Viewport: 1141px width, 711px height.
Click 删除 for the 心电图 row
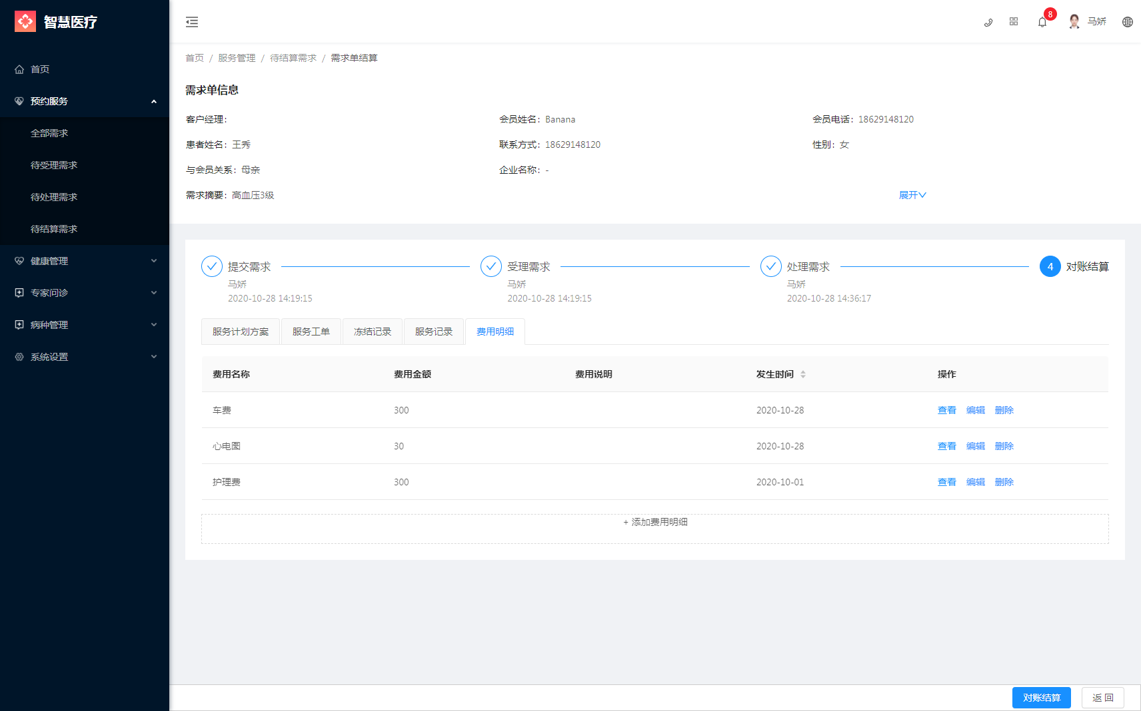click(x=1004, y=446)
